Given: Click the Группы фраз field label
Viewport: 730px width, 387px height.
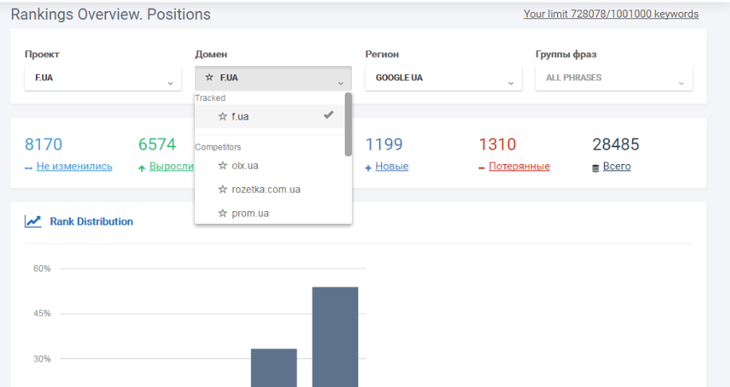Looking at the screenshot, I should [566, 54].
